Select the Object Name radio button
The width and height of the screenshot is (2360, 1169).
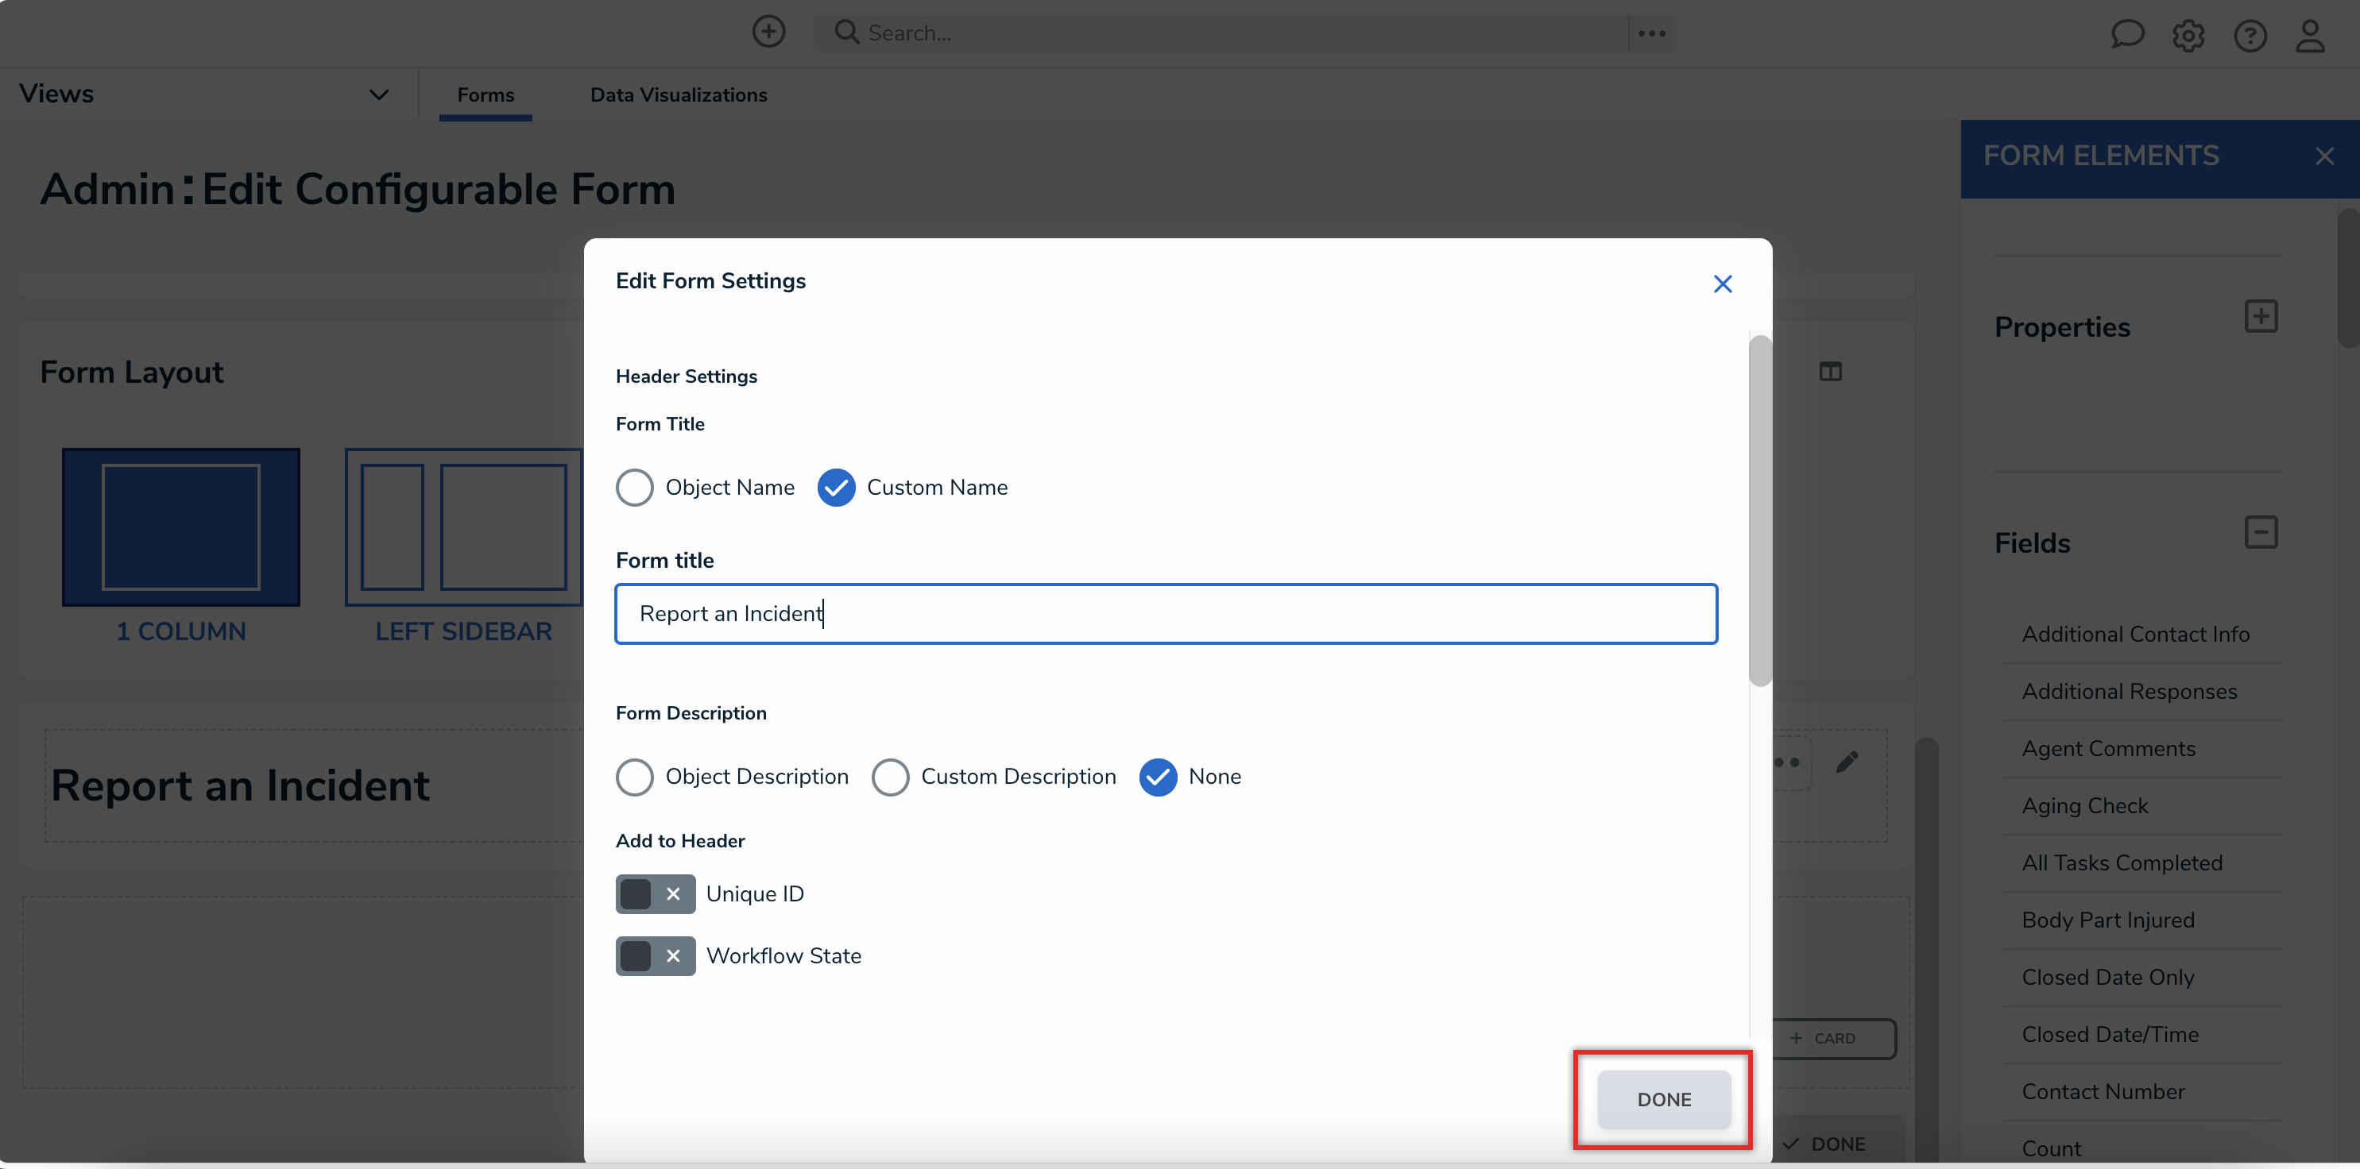point(634,487)
